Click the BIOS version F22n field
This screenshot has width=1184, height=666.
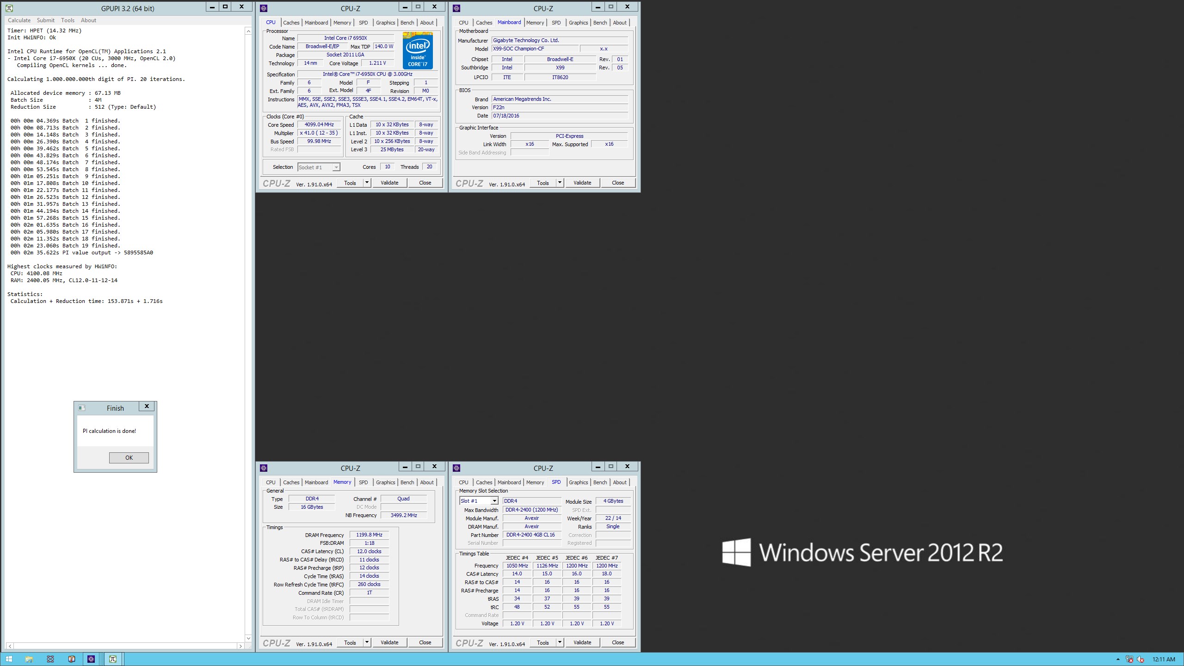coord(560,107)
